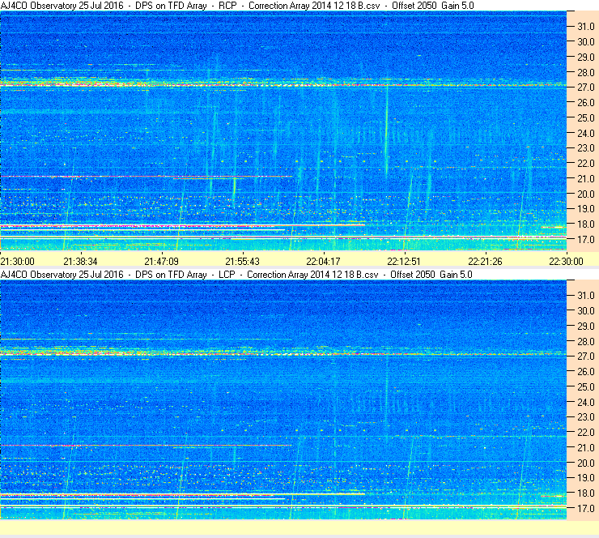Click the 29.0 frequency label on RCP chart
599x538 pixels.
tap(586, 58)
